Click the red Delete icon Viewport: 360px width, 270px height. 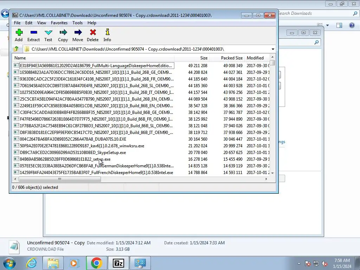(93, 32)
